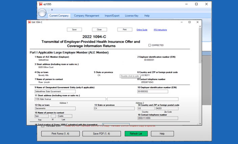Click the Close button in the form toolbar

click(99, 30)
